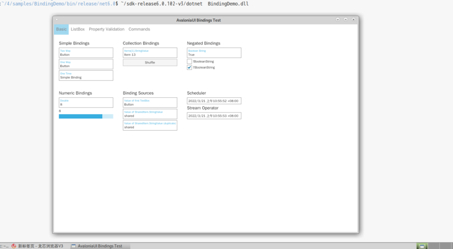Open the Loongson browser taskbar item
Image resolution: width=453 pixels, height=249 pixels.
(38, 246)
